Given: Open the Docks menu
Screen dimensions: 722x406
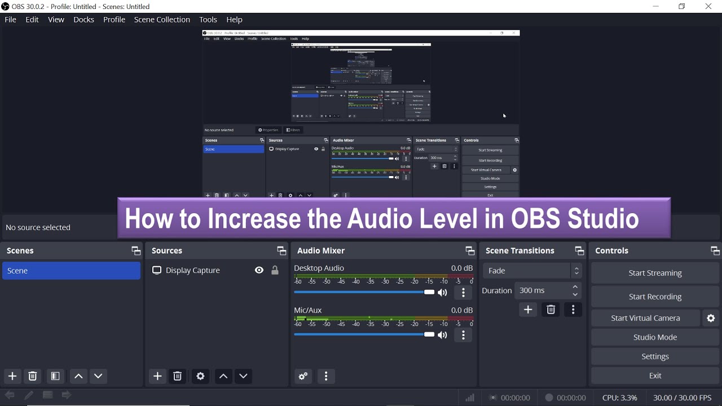Looking at the screenshot, I should [x=83, y=20].
